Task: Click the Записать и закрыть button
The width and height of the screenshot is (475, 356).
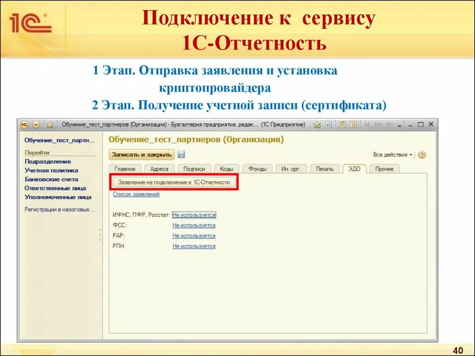Action: (x=141, y=155)
